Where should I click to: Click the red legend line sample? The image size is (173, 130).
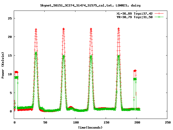[159, 14]
